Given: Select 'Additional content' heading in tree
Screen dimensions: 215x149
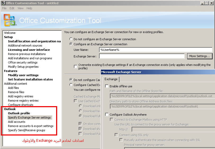Looking at the screenshot, I should [x=16, y=84].
